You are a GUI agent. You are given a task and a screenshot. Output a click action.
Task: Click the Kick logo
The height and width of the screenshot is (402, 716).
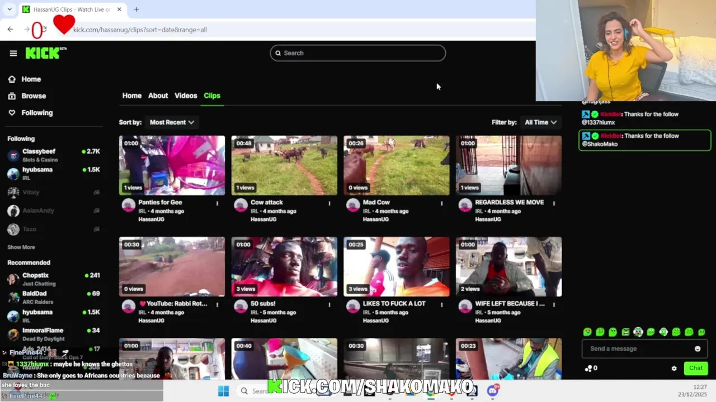click(x=46, y=53)
